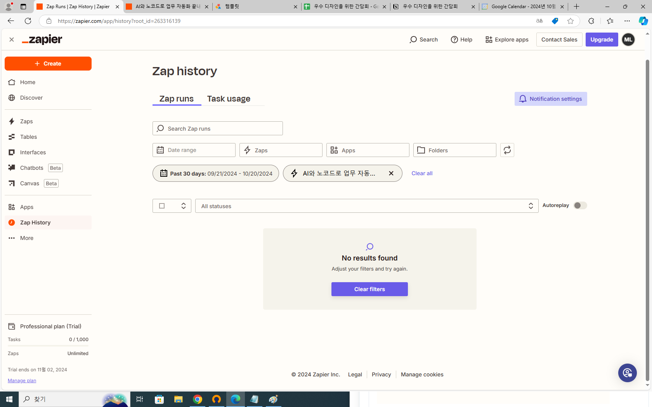Viewport: 652px width, 407px height.
Task: Open the support chat bubble icon
Action: 627,373
